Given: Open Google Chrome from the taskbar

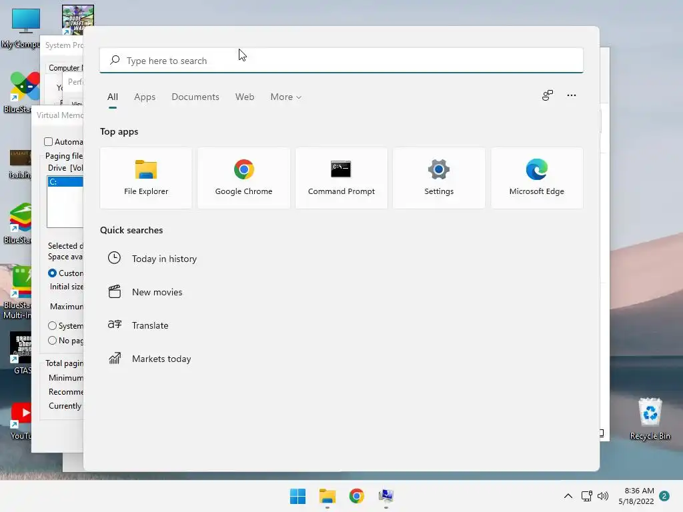Looking at the screenshot, I should point(356,496).
